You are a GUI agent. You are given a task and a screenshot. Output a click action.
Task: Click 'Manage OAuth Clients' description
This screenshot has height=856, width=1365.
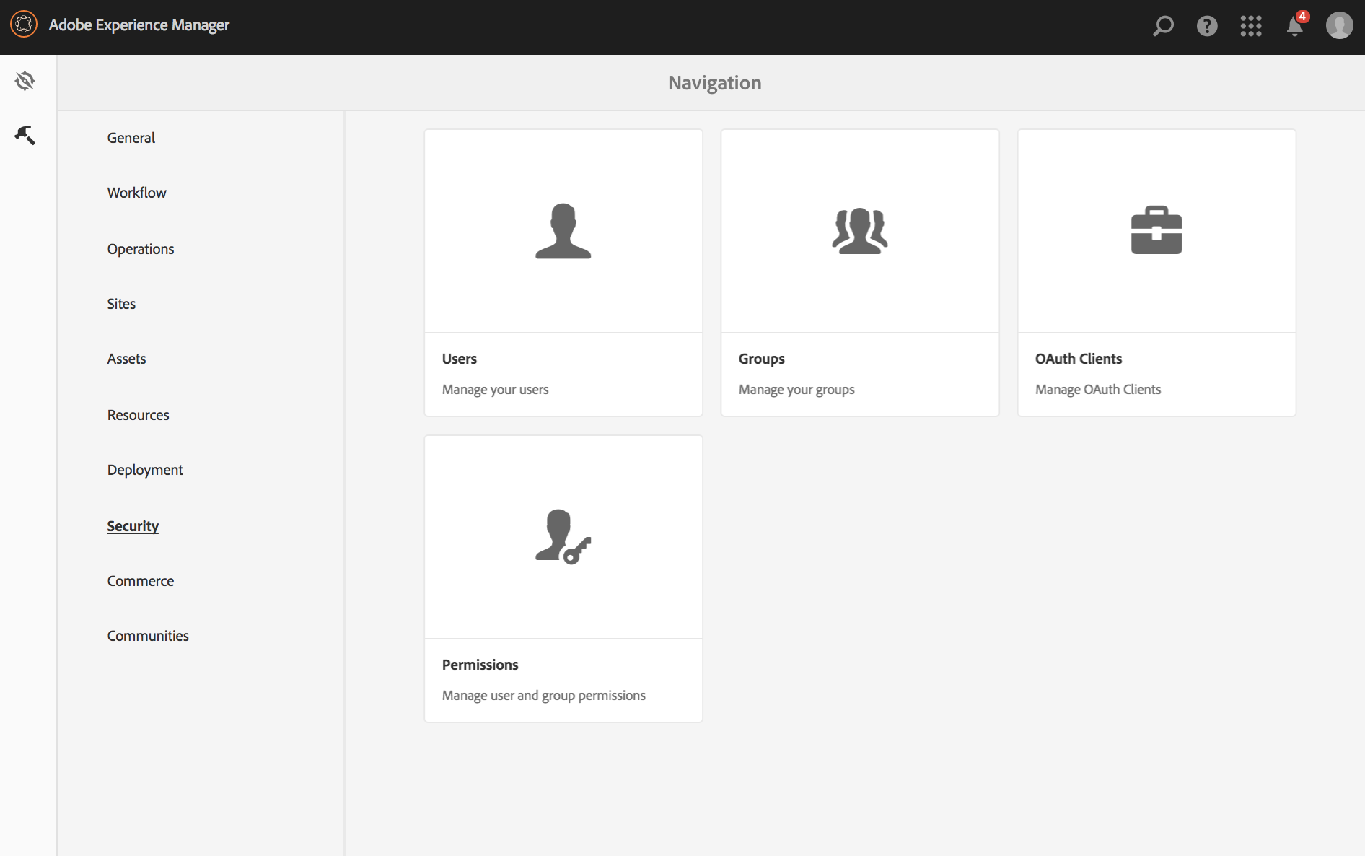(1098, 390)
